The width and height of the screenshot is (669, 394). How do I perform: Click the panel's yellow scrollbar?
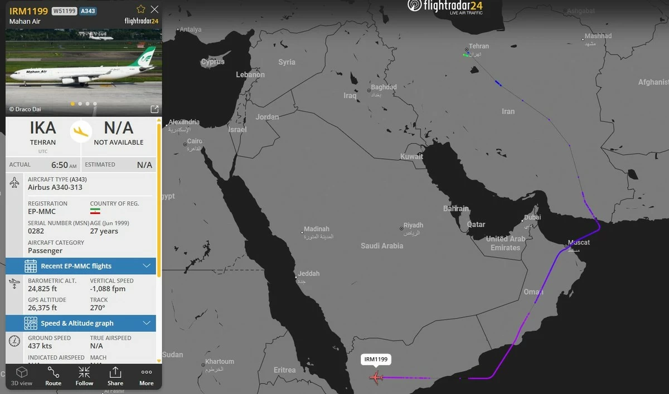pos(159,200)
